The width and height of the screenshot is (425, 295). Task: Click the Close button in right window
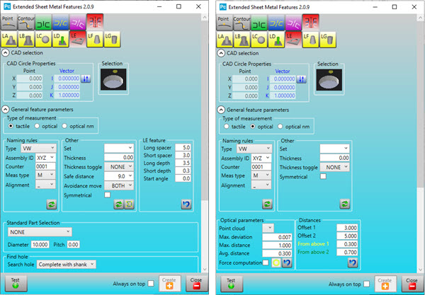409,283
